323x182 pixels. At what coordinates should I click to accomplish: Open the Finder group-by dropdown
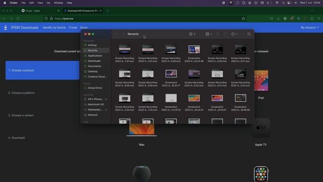point(209,34)
